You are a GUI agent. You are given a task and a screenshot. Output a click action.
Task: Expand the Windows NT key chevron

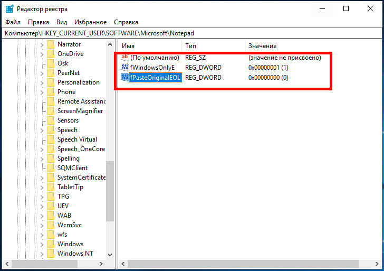tap(42, 254)
